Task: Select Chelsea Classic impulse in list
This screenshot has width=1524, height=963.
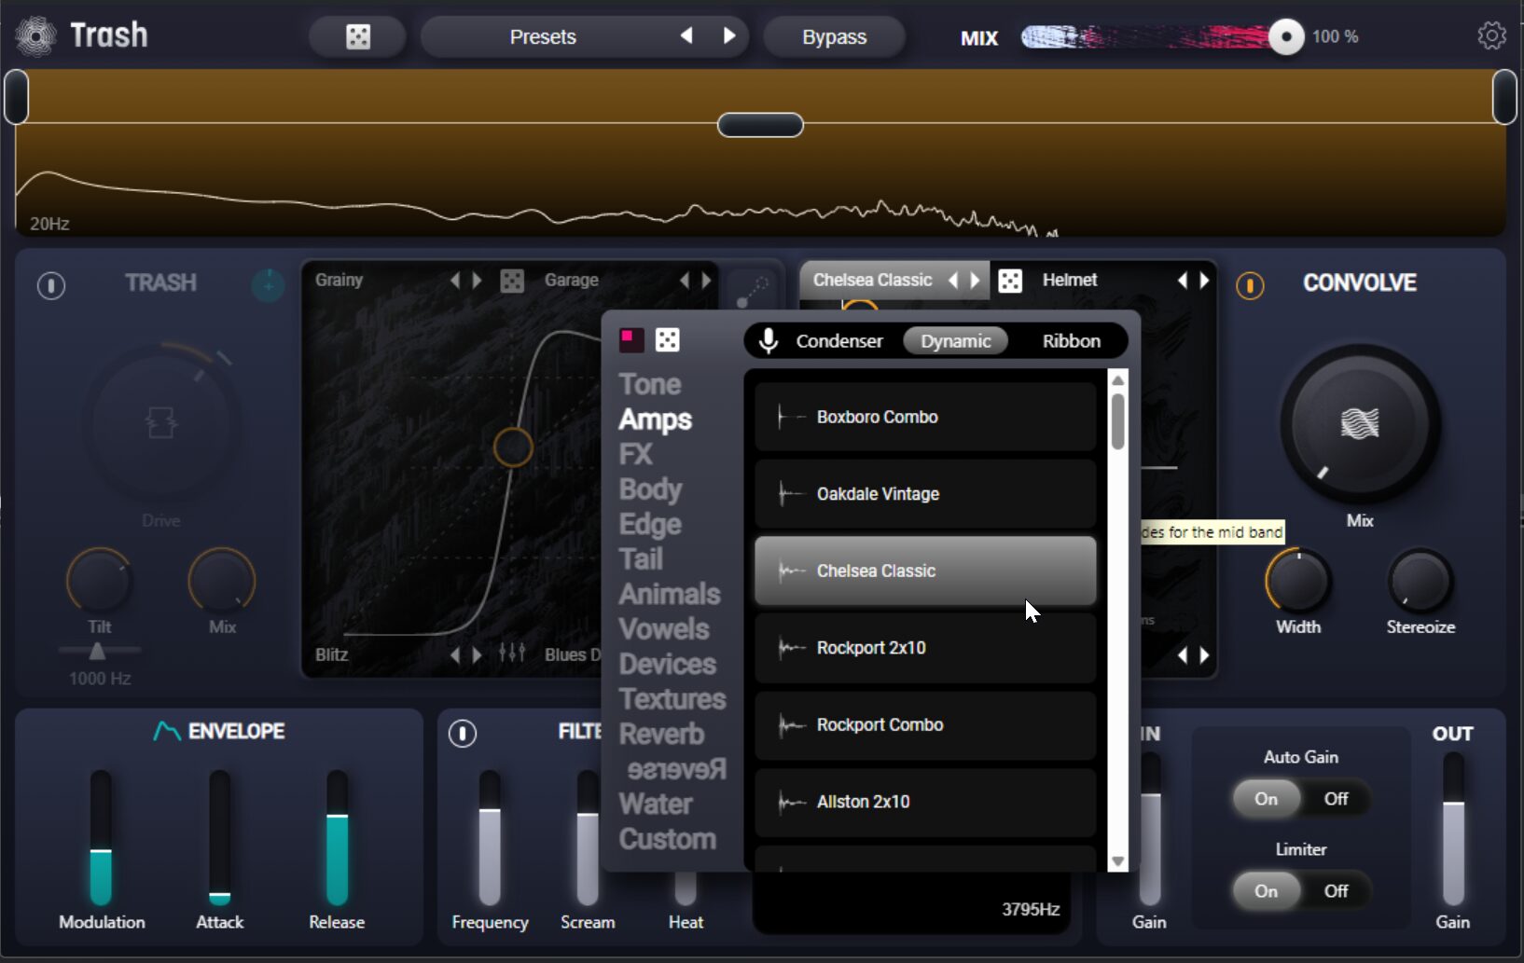Action: point(925,571)
